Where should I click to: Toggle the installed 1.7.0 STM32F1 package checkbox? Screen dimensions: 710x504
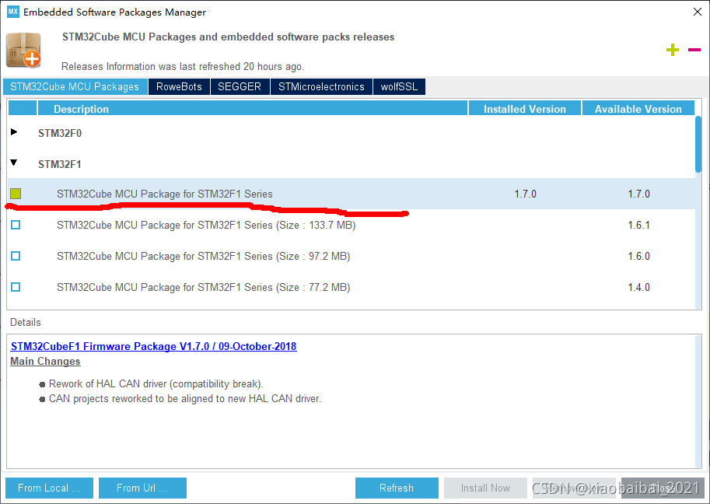(x=16, y=194)
